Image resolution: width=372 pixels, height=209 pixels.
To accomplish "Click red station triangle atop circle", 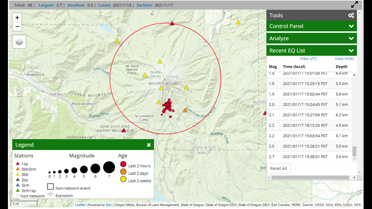I will point(172,23).
